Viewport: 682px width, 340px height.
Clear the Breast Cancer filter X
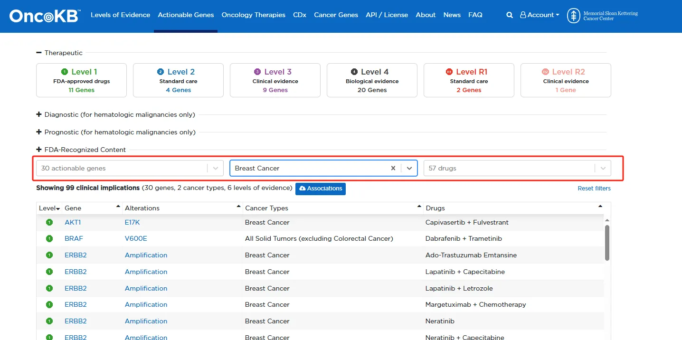pos(393,168)
